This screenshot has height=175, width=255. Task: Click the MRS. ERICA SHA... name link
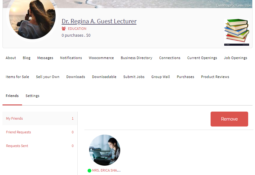coord(106,170)
